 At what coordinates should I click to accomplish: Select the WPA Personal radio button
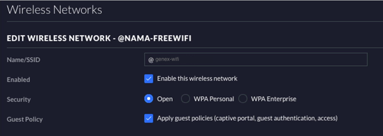point(185,99)
